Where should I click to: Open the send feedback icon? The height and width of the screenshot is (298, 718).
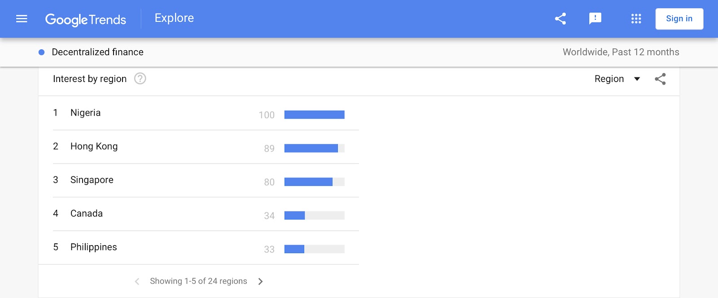[595, 19]
